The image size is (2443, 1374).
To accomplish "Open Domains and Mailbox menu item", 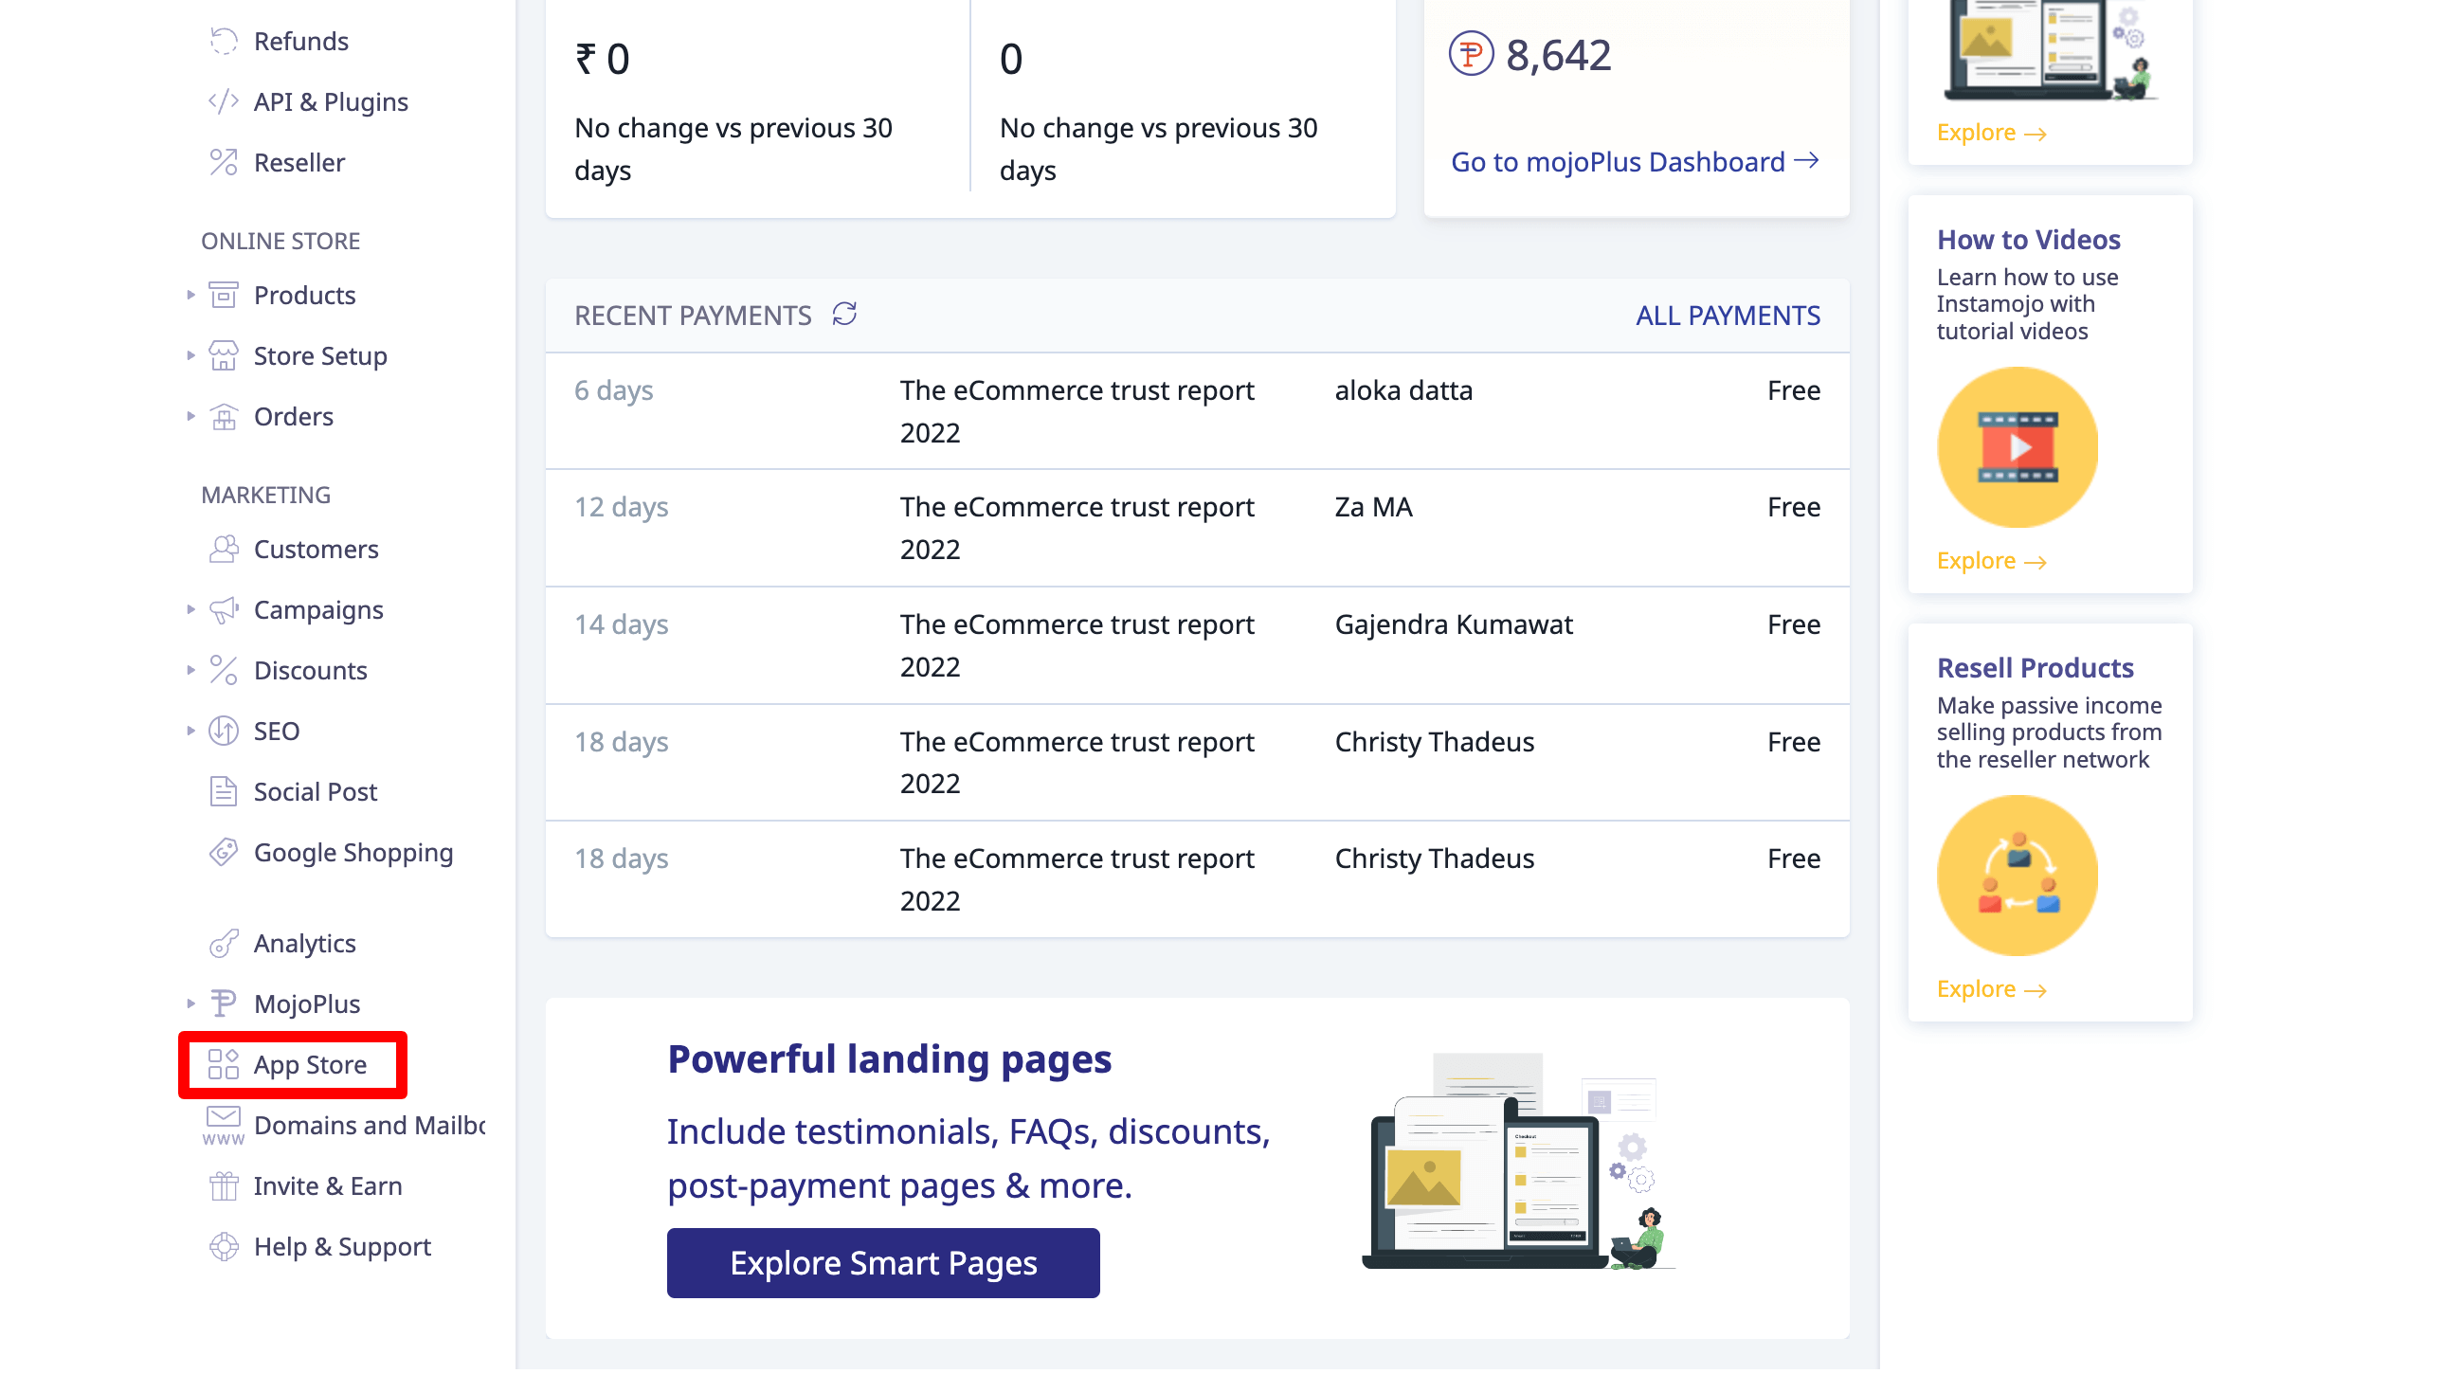I will [369, 1126].
